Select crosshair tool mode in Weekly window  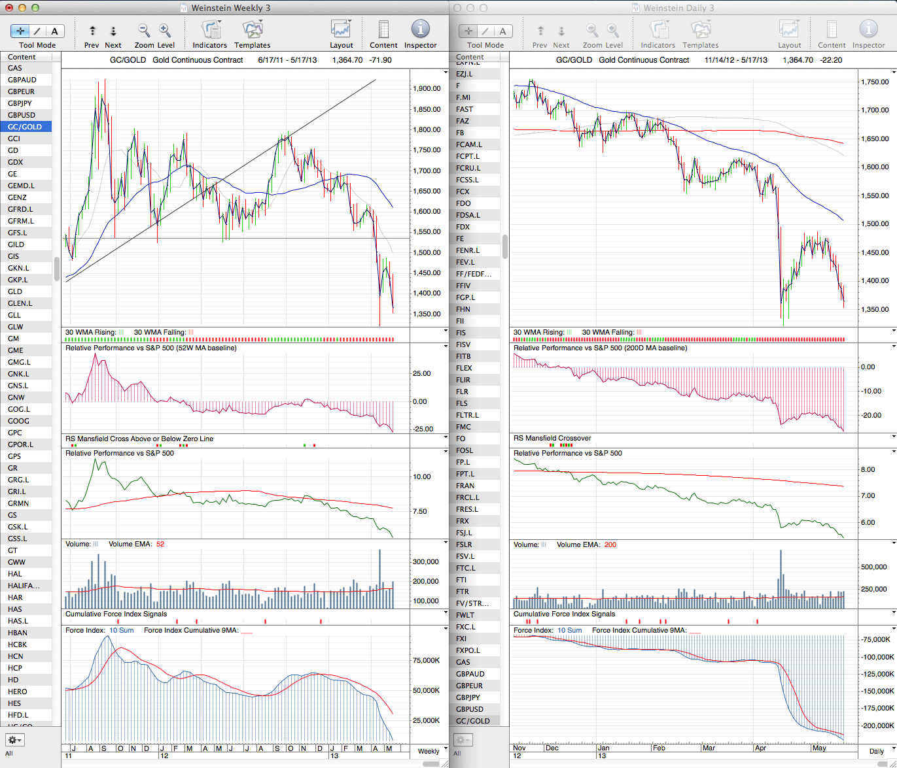tap(20, 31)
